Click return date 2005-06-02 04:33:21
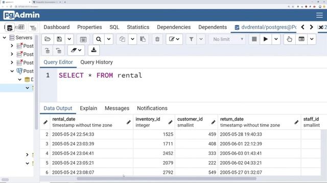Viewport: 327px width, 183px height. click(x=260, y=163)
